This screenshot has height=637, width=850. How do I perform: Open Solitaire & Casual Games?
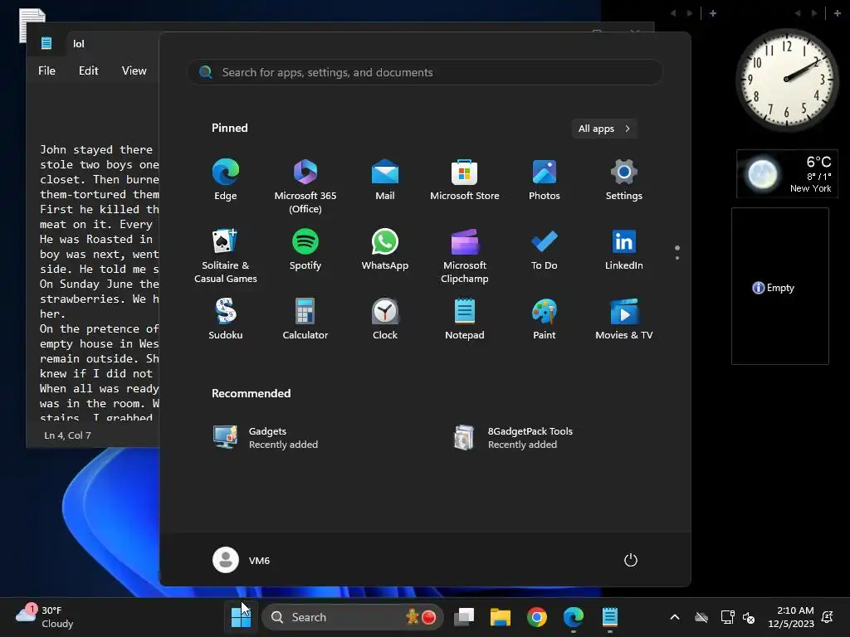[x=226, y=255]
